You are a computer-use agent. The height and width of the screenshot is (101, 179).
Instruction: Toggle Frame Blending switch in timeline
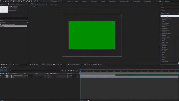[x=71, y=71]
